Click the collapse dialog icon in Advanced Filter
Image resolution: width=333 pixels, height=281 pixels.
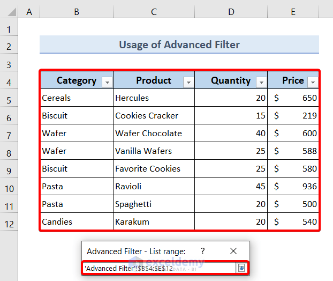(241, 268)
